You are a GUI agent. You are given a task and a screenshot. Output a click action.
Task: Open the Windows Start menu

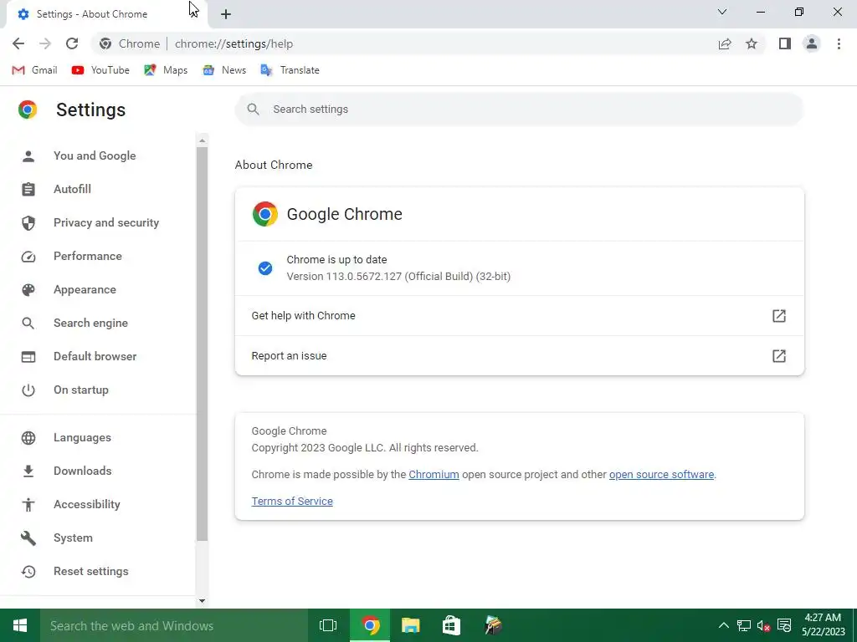coord(20,625)
